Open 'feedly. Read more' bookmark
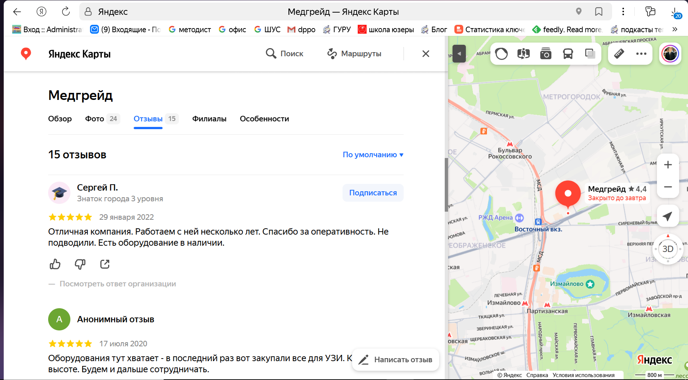This screenshot has height=380, width=688. [567, 30]
